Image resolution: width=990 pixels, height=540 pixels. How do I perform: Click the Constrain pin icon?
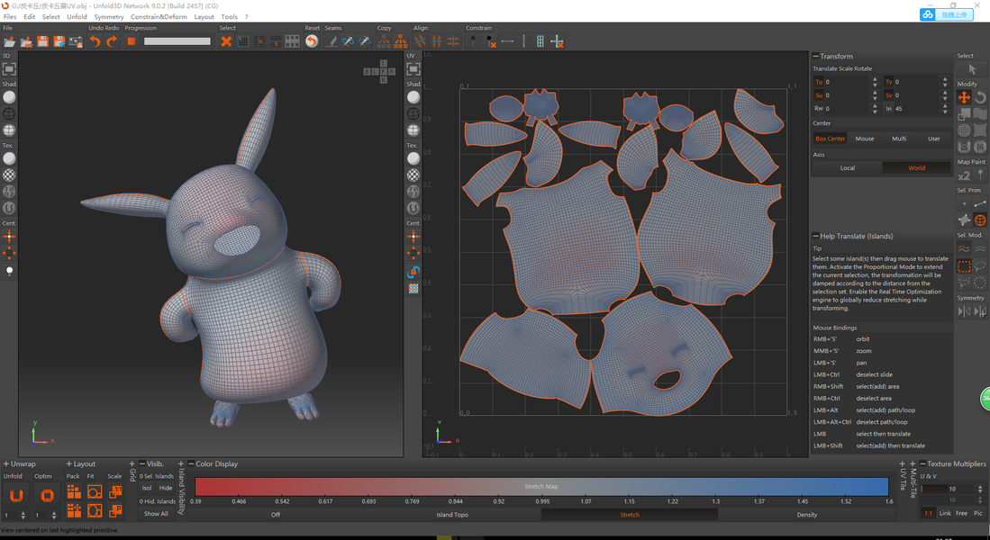[473, 41]
